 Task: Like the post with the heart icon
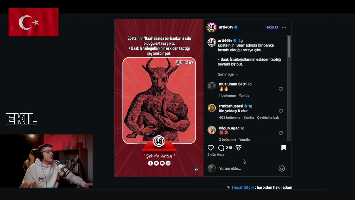coord(211,148)
